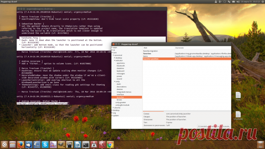265x149 pixels.
Task: Select the highlighted launcher tree item
Action: (126, 97)
